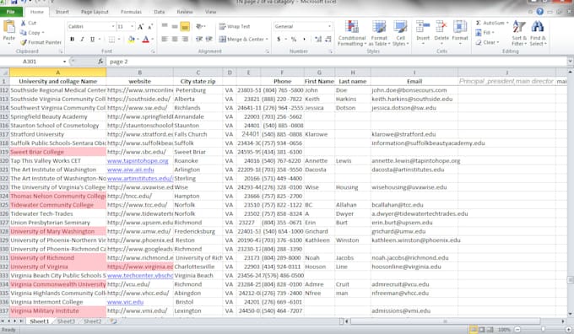Click the Copy icon
574x334 pixels.
coord(24,33)
